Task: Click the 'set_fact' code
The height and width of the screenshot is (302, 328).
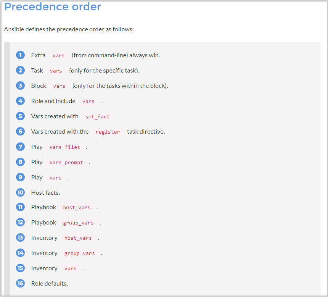Action: (98, 117)
